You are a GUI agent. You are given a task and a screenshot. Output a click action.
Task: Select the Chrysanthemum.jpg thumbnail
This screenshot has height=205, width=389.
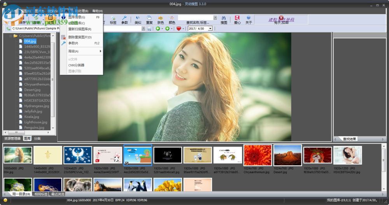[x=258, y=156]
